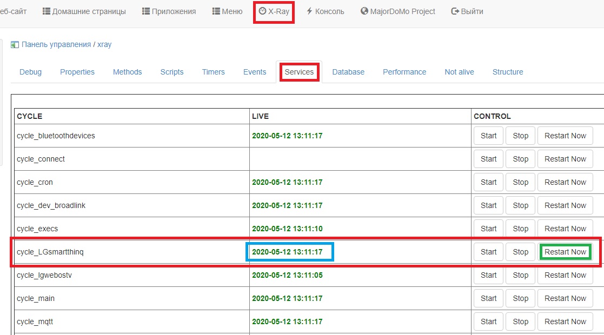This screenshot has height=335, width=604.
Task: Start the cycle_bluetoothdevices service
Action: (488, 136)
